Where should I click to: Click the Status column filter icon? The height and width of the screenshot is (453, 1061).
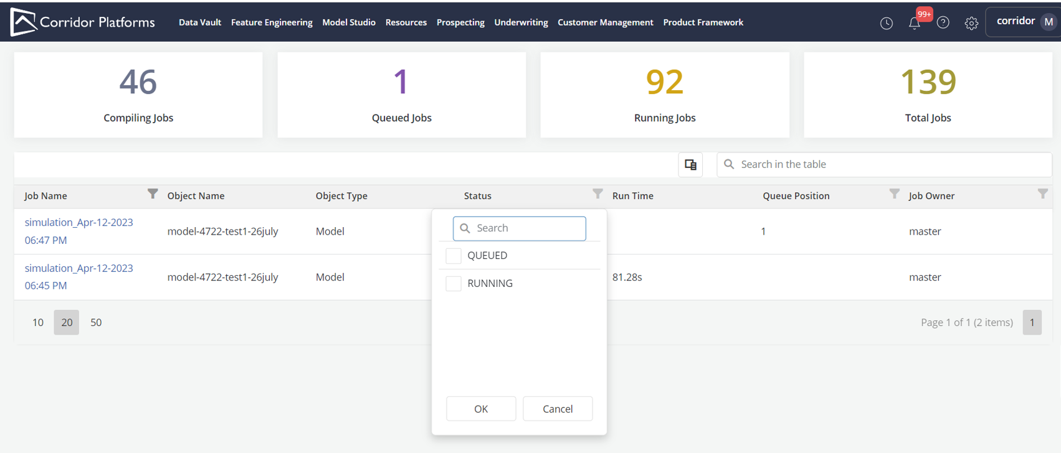click(x=597, y=194)
